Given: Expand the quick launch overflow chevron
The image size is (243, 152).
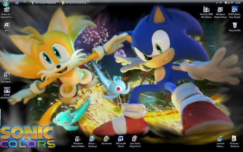Looking at the screenshot, I should 24,2.
